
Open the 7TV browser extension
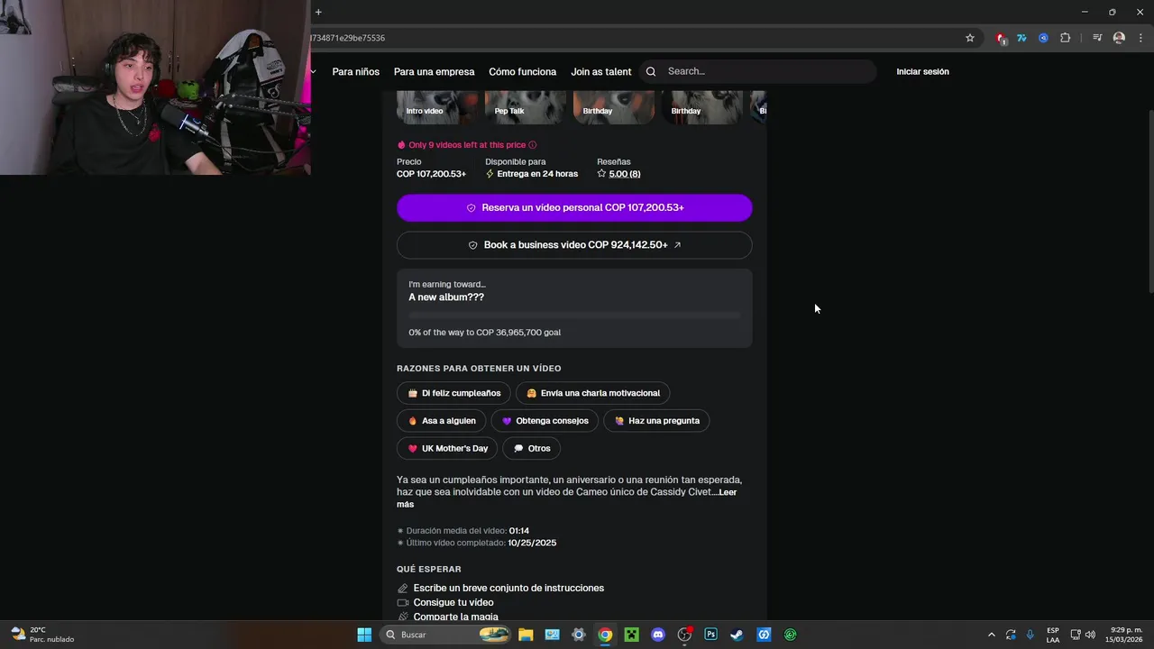[1021, 38]
